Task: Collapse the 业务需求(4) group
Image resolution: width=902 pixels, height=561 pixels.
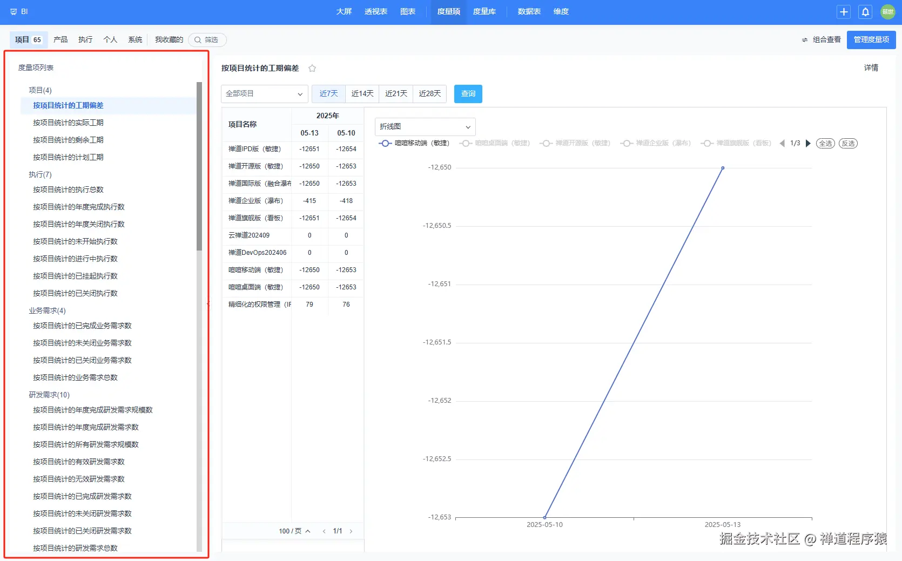Action: coord(47,310)
